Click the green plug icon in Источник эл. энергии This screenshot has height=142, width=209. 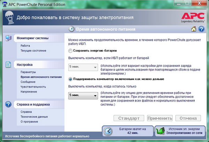(x=160, y=131)
